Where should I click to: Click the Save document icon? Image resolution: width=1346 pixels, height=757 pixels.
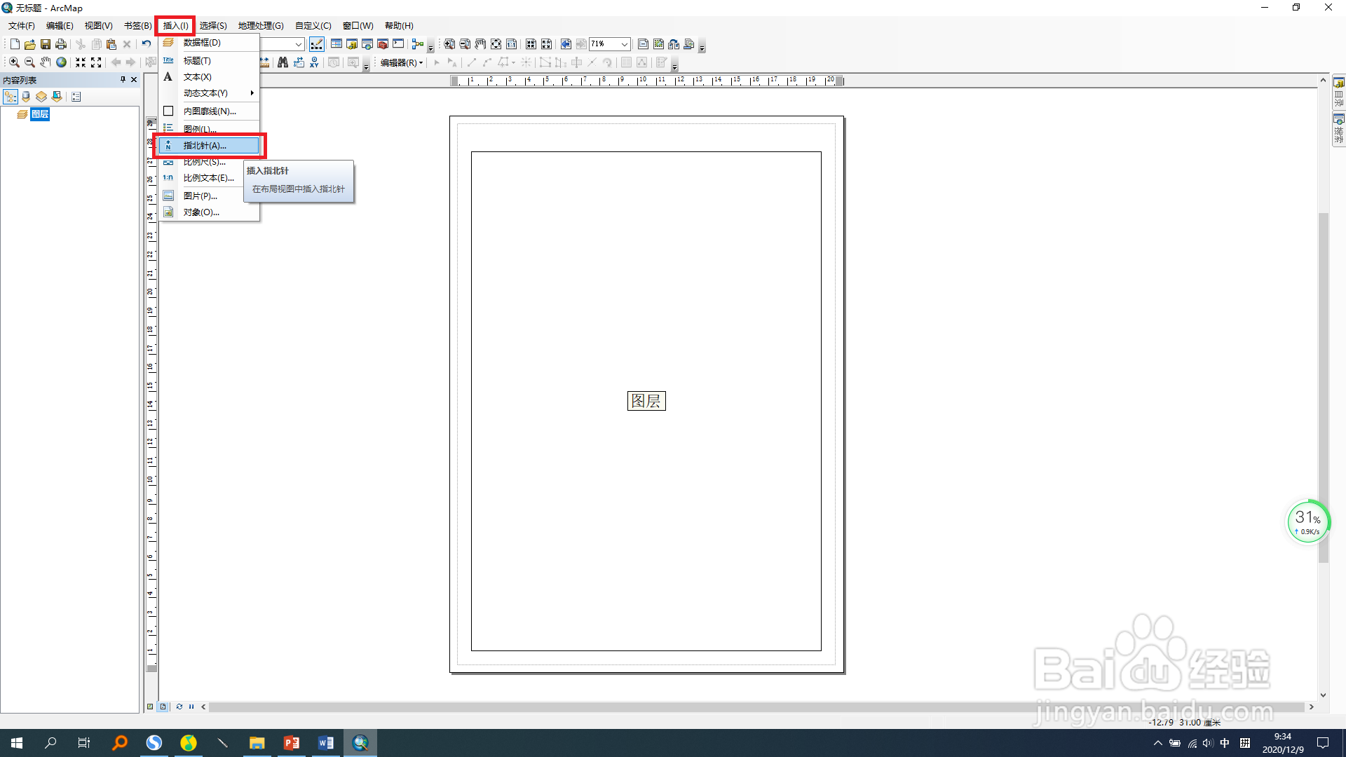click(x=45, y=44)
